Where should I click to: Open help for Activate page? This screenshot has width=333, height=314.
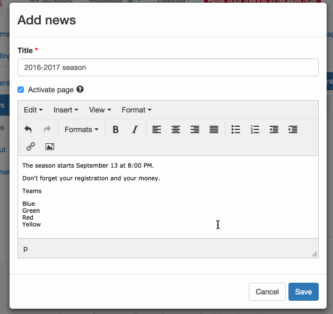click(x=80, y=90)
